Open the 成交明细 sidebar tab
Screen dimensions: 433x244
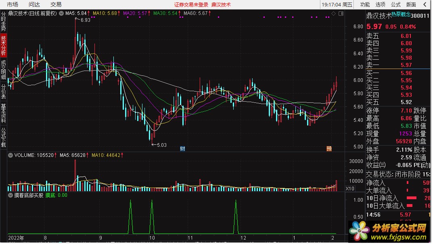(x=3, y=70)
